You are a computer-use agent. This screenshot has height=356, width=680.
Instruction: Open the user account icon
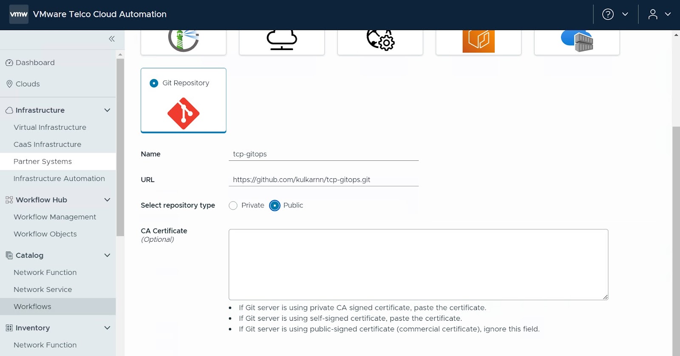pos(653,14)
